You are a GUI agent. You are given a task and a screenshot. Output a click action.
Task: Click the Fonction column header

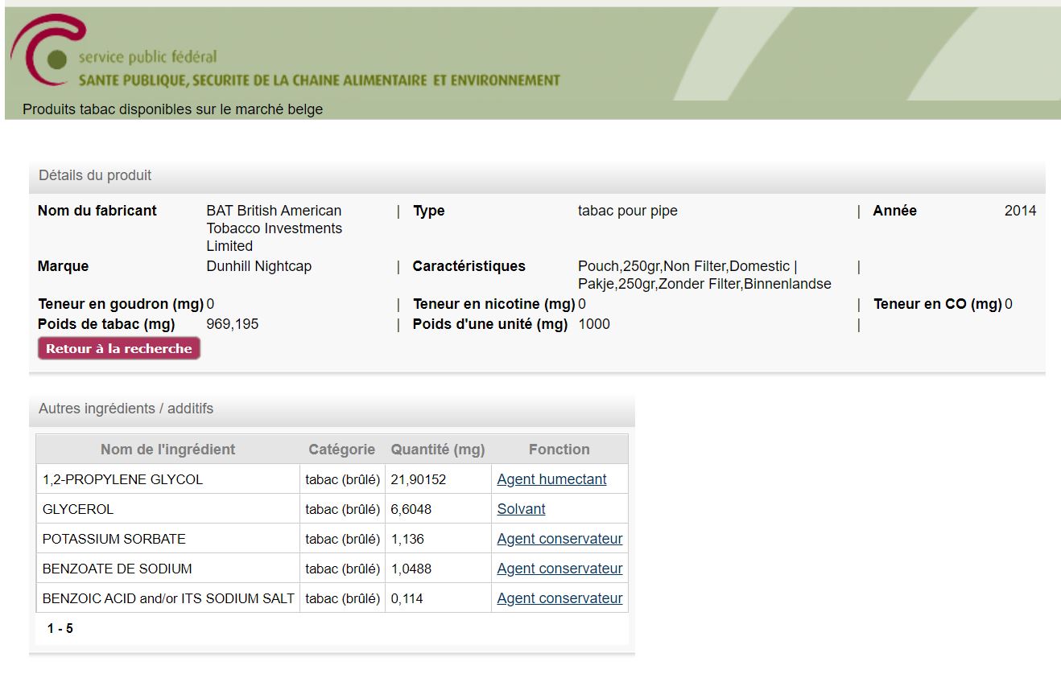559,450
